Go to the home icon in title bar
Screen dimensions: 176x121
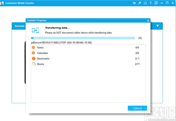(145, 3)
